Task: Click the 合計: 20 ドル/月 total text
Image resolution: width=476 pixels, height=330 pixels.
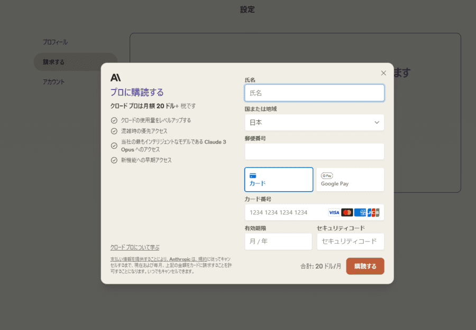Action: (x=321, y=266)
